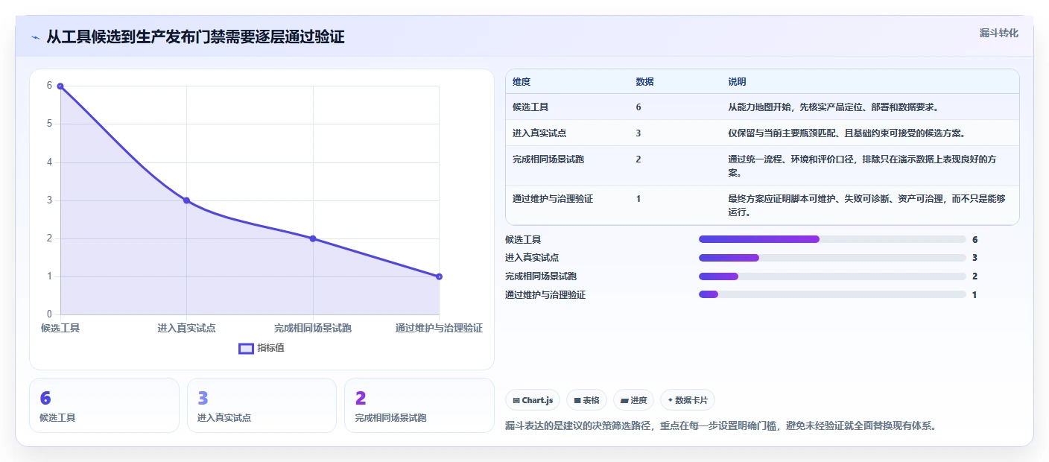This screenshot has height=462, width=1049.
Task: Click the 维度 column header
Action: (522, 82)
